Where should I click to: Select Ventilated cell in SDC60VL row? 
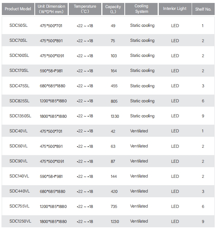[x=139, y=146]
